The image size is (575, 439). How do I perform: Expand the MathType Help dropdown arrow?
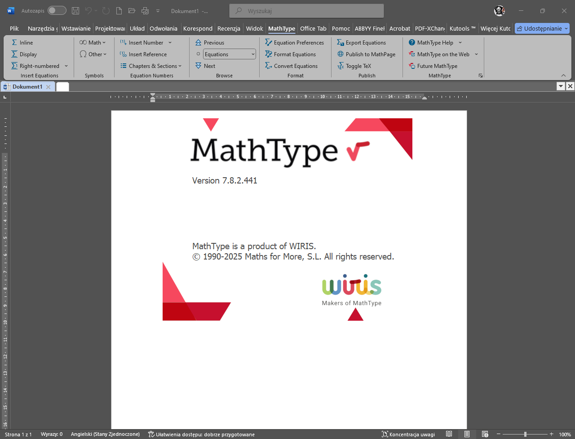(460, 43)
